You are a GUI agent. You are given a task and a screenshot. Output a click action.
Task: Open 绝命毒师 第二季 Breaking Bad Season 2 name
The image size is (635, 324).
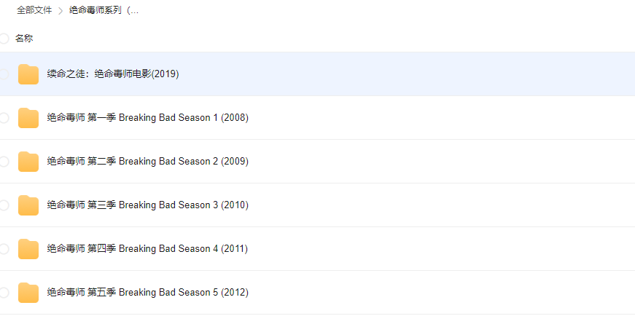coord(147,162)
